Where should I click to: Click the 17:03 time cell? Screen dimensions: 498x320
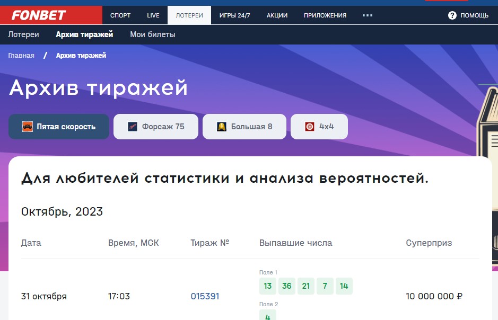[119, 296]
